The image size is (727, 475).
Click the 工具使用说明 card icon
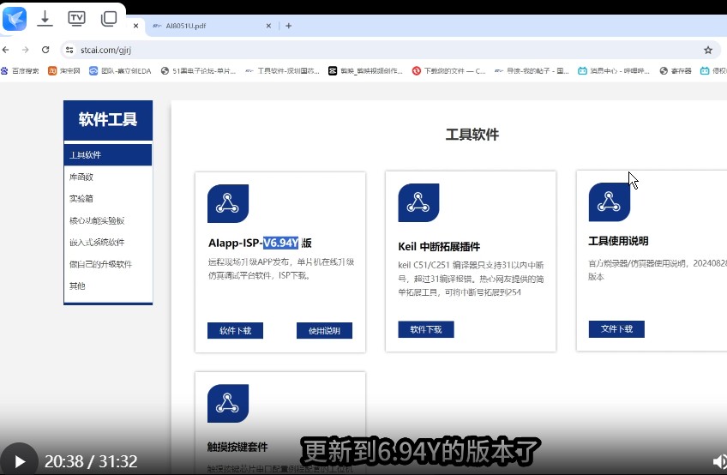[x=610, y=201]
